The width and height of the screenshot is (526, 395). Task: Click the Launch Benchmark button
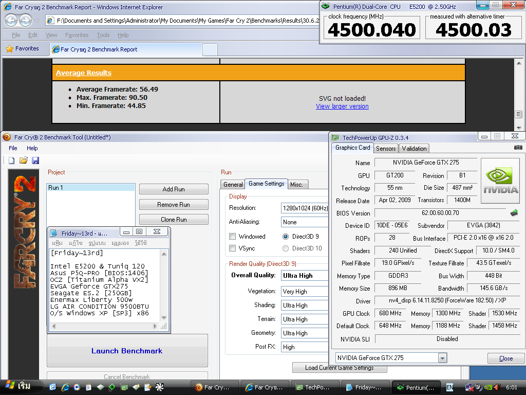tap(127, 351)
